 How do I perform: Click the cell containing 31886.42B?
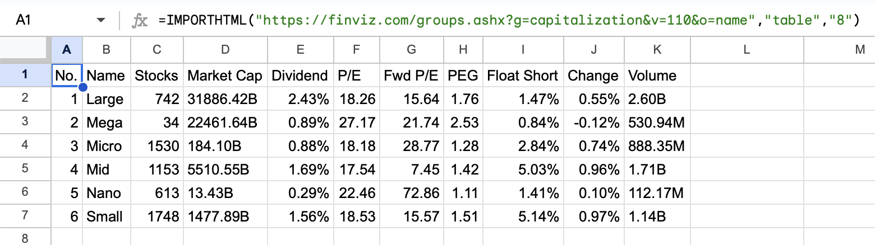pos(225,99)
